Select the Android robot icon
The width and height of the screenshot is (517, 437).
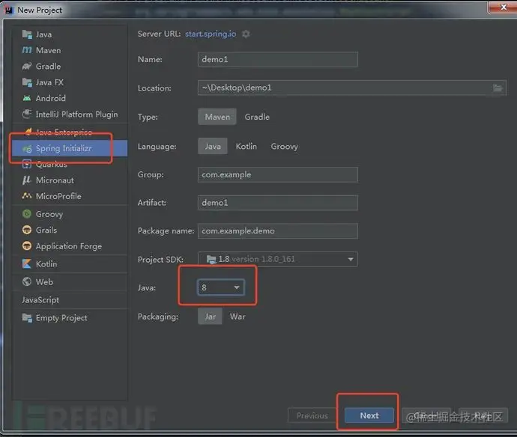coord(27,98)
